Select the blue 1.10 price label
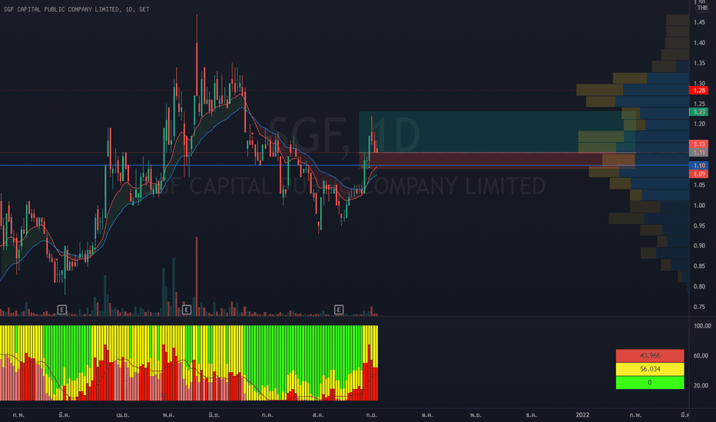 click(698, 165)
